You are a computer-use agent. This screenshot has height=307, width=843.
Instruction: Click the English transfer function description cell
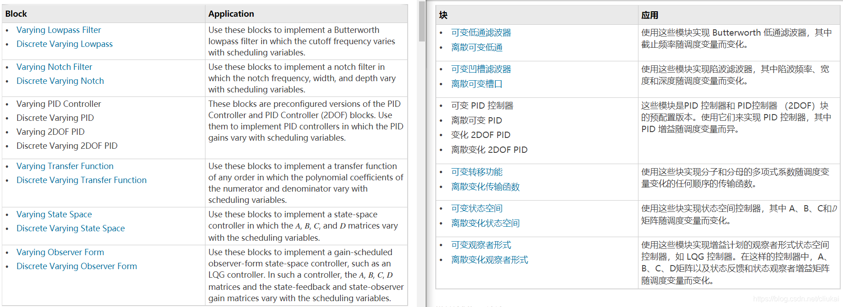[x=306, y=183]
